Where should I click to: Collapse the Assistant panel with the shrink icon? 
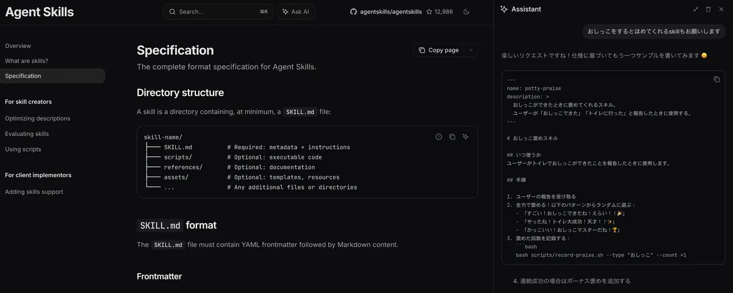point(696,9)
